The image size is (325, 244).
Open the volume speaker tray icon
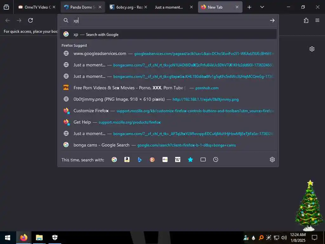tap(284, 238)
